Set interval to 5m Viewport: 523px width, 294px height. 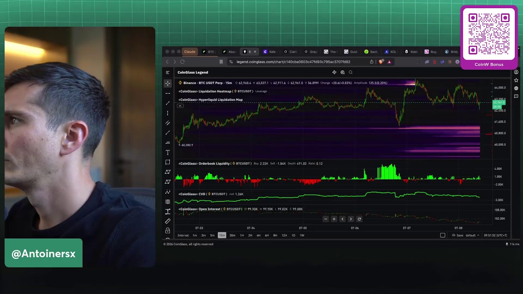click(x=212, y=235)
